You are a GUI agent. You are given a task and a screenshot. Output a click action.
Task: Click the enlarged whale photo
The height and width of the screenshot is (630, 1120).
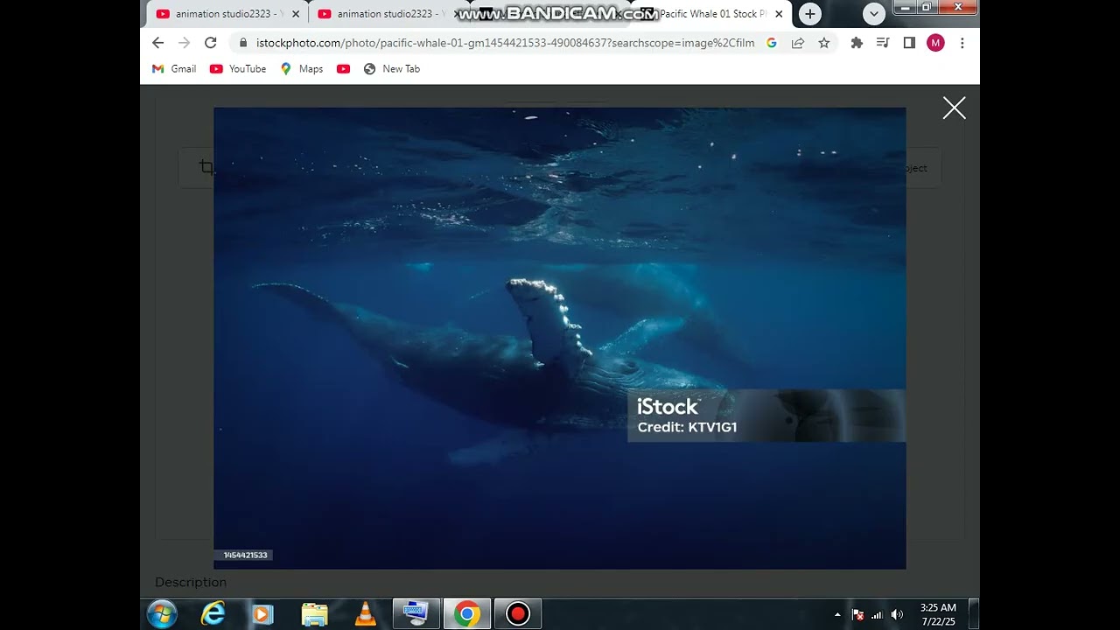(x=560, y=338)
